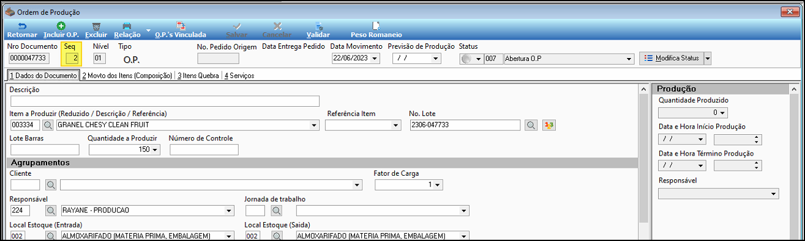Select the Dados do Documento tab

coord(43,76)
